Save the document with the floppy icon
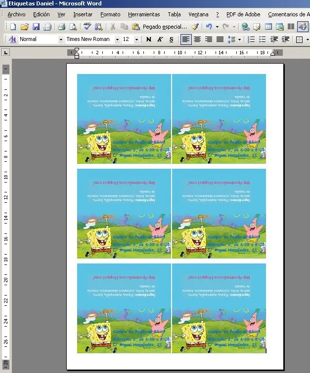 [36, 27]
